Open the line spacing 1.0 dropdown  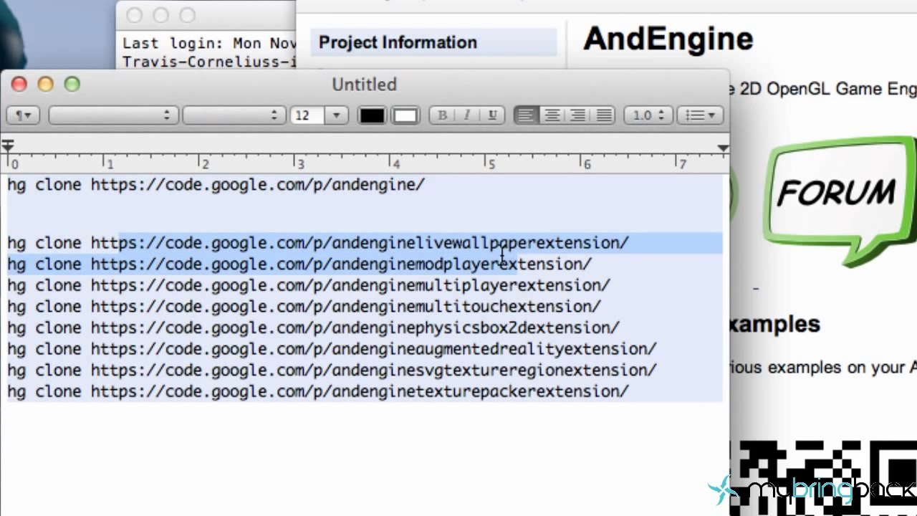click(x=648, y=115)
